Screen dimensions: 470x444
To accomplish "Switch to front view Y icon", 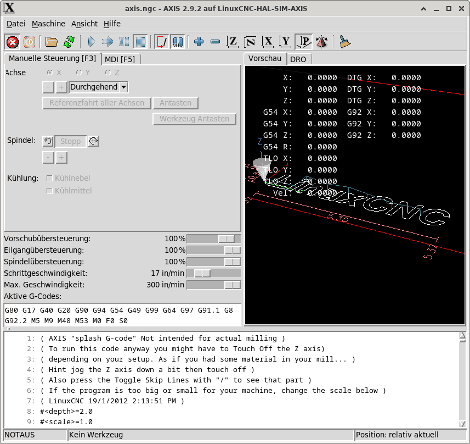I will 285,42.
